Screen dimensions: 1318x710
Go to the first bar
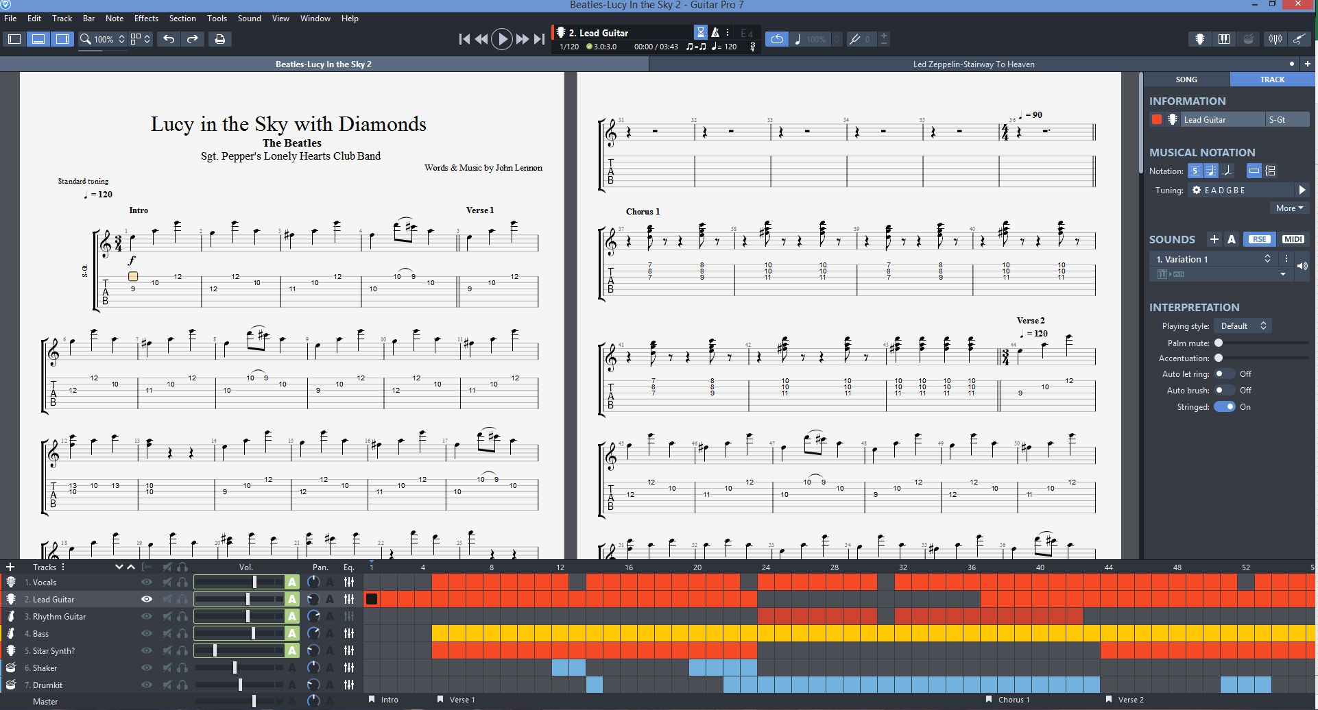pos(464,39)
